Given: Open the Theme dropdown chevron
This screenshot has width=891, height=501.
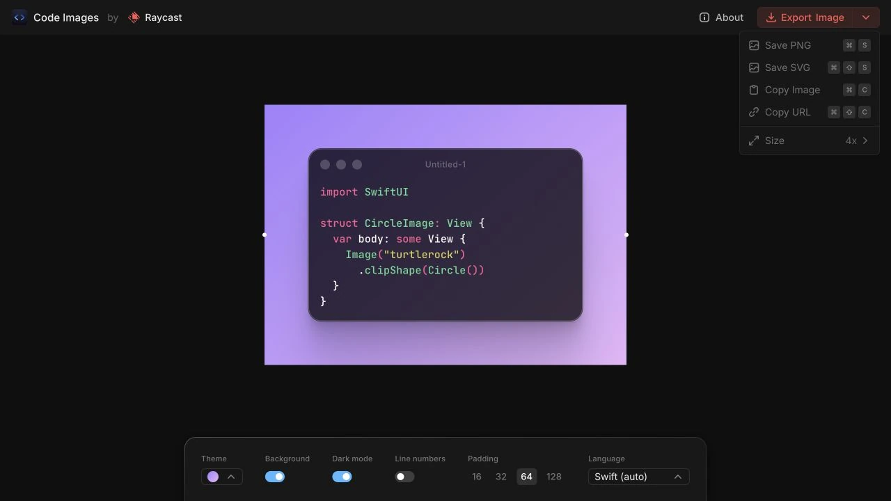Looking at the screenshot, I should (231, 477).
